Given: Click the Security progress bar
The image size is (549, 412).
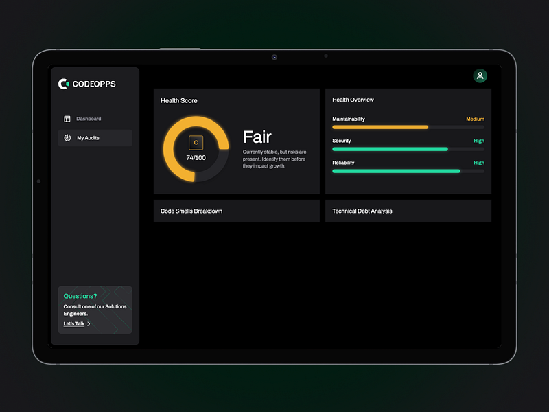Looking at the screenshot, I should coord(408,149).
